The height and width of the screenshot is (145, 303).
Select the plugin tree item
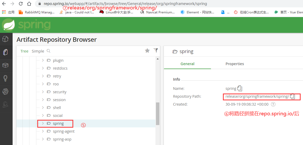click(x=58, y=60)
